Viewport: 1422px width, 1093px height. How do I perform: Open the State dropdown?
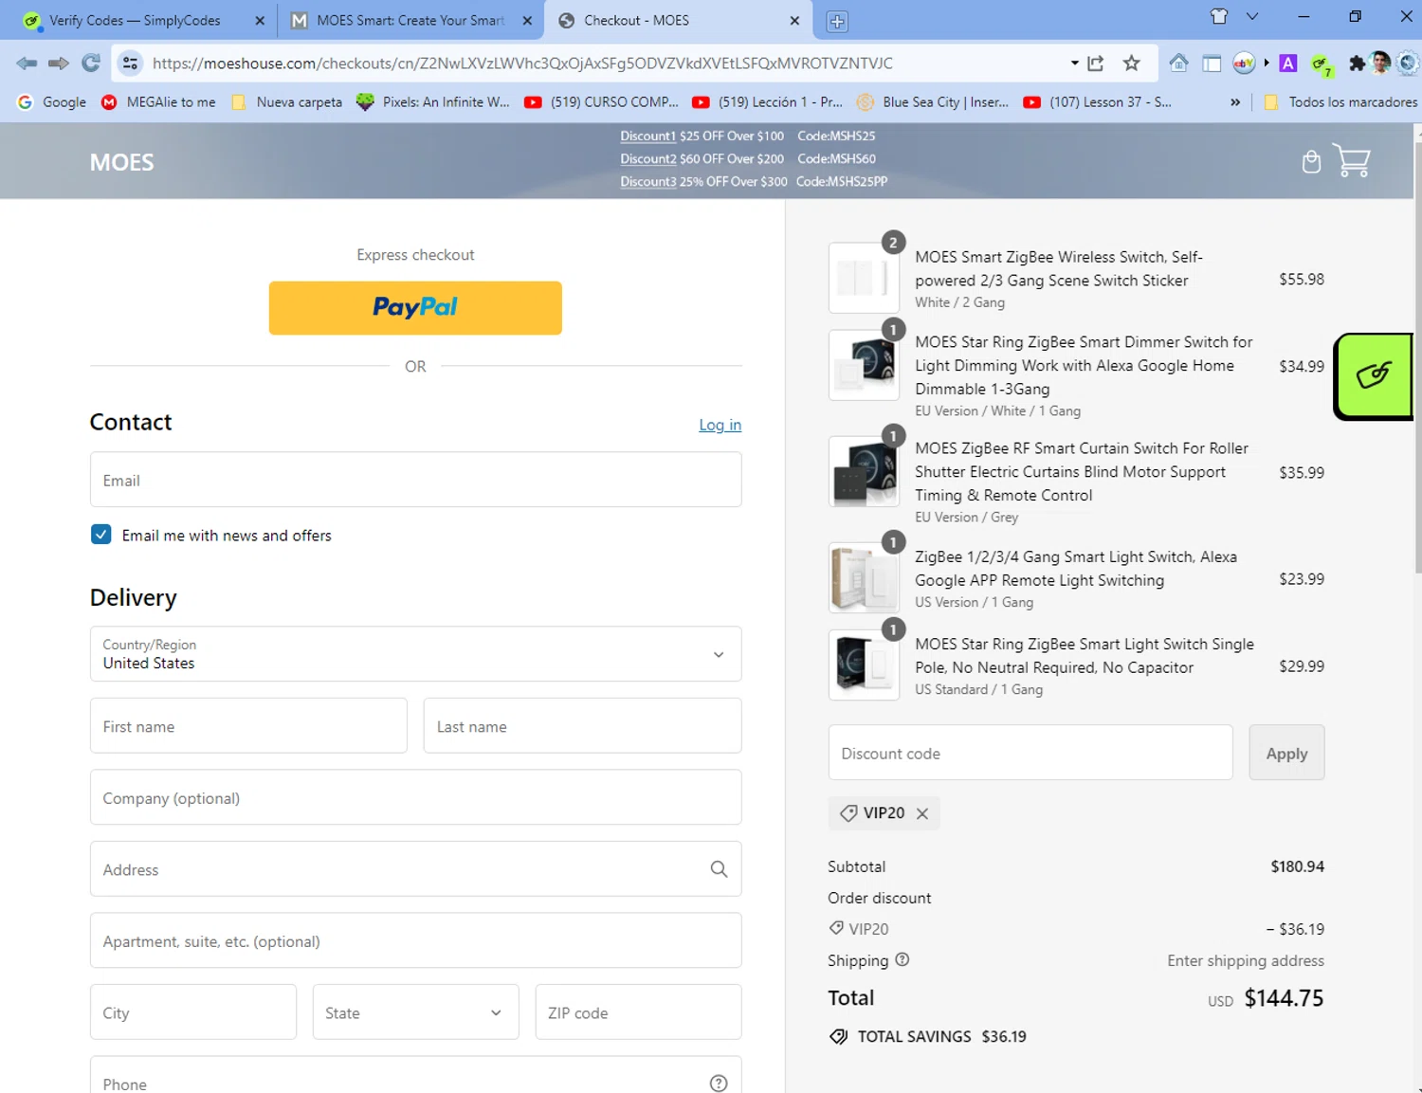415,1012
